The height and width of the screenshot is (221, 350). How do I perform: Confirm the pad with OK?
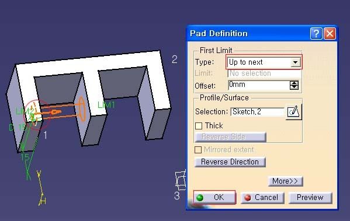(214, 198)
